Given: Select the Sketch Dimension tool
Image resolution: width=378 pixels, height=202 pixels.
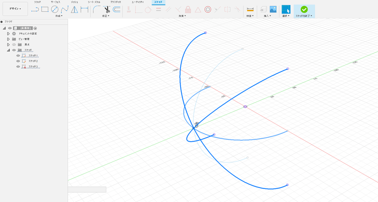Looking at the screenshot, I should [x=84, y=9].
